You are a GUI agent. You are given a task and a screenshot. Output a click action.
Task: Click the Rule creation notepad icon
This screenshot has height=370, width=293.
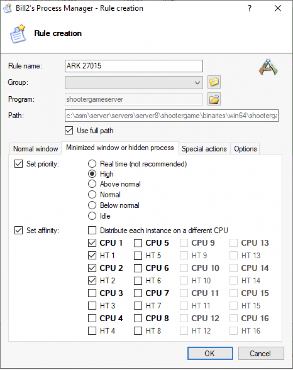point(18,33)
